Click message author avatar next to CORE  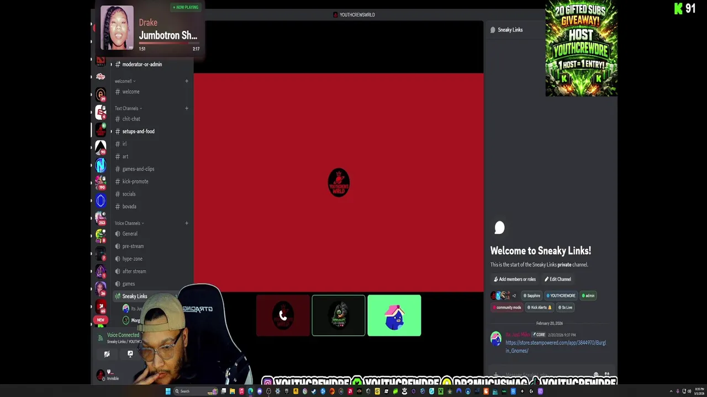coord(496,338)
